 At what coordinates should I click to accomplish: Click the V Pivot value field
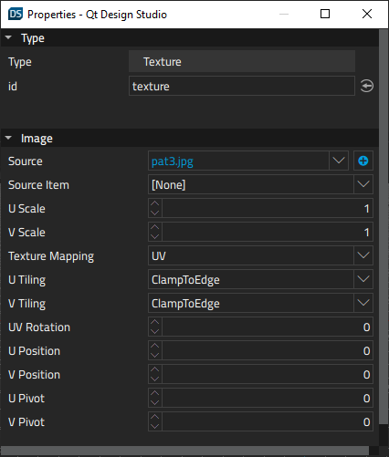(268, 421)
